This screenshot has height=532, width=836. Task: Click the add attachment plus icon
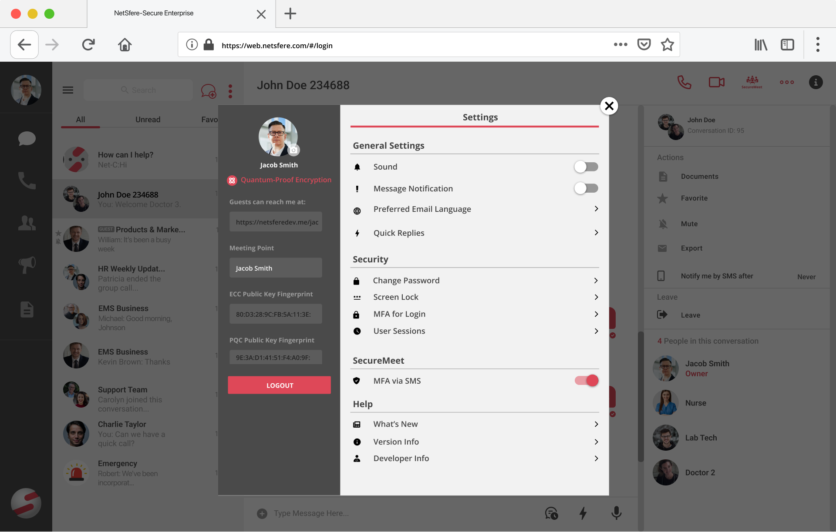pos(262,513)
